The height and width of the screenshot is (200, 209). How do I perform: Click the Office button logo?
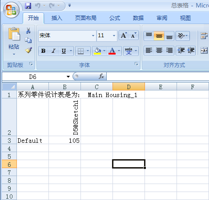pyautogui.click(x=11, y=10)
